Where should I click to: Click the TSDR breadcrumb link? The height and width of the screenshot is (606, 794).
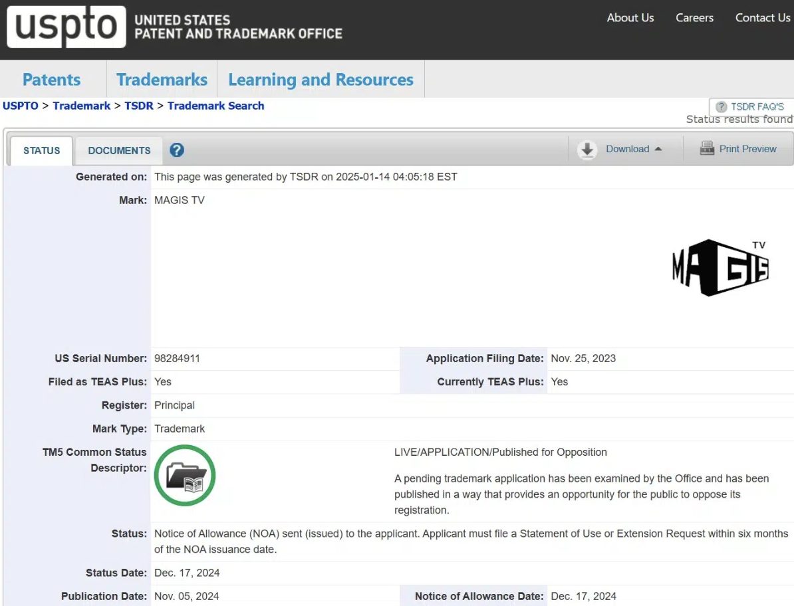coord(139,106)
